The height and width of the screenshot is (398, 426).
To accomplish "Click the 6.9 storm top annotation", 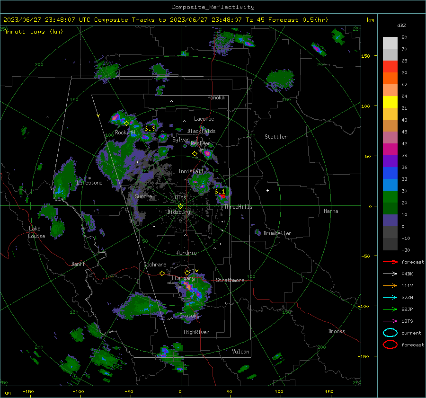I will [x=150, y=129].
